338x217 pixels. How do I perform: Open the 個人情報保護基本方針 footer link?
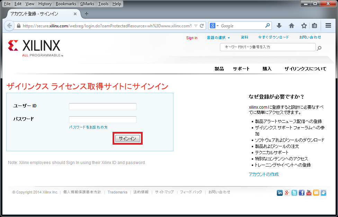(82, 192)
